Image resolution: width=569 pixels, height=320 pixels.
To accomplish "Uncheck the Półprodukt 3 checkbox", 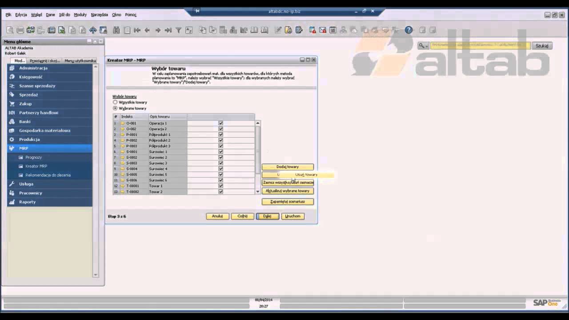I will 220,146.
